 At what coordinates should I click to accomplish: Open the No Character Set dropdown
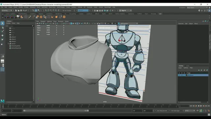click(162, 111)
